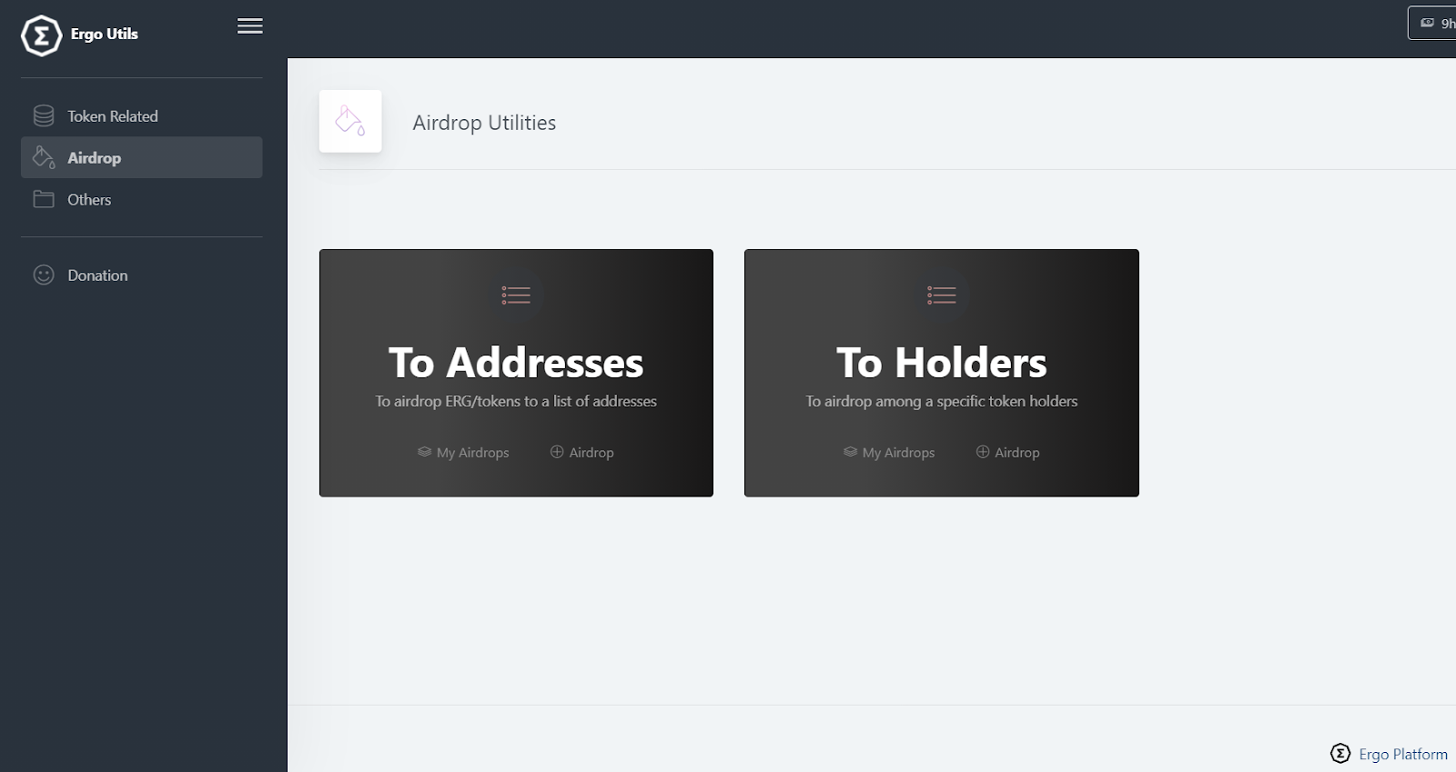Image resolution: width=1456 pixels, height=772 pixels.
Task: Click the Ergo Platform sigma icon in footer
Action: click(1340, 753)
